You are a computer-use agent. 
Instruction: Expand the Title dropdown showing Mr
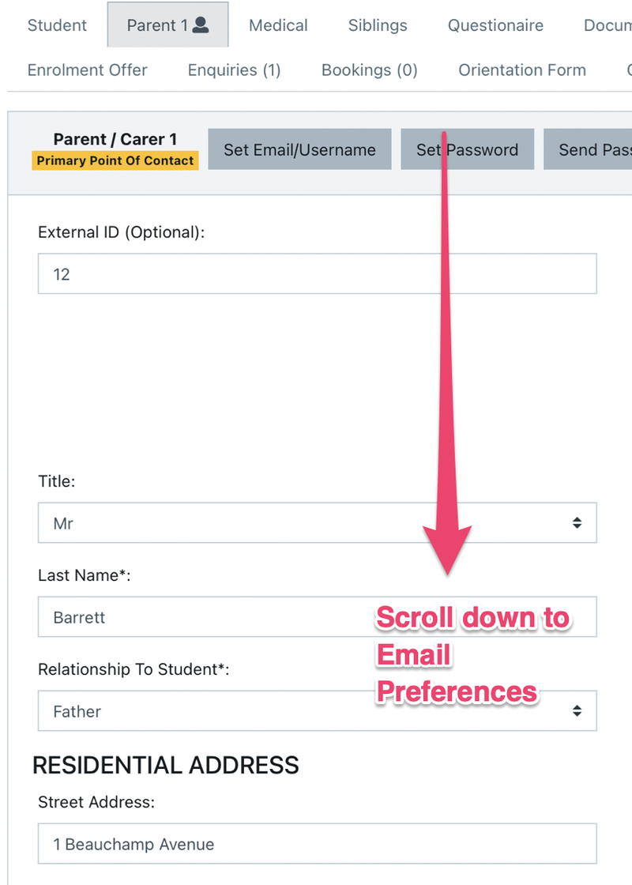(x=316, y=523)
